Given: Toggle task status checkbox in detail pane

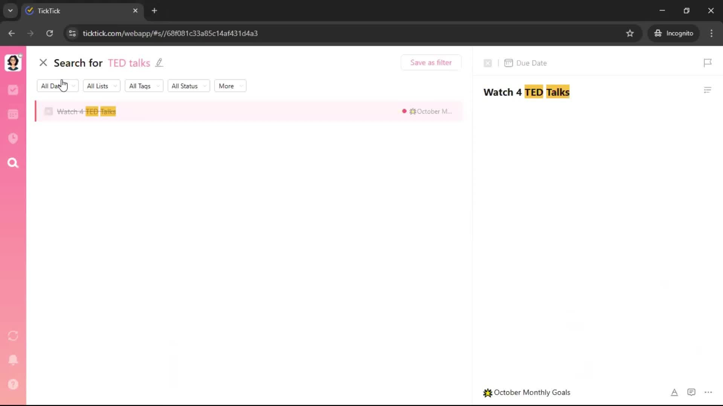Looking at the screenshot, I should click(x=488, y=63).
